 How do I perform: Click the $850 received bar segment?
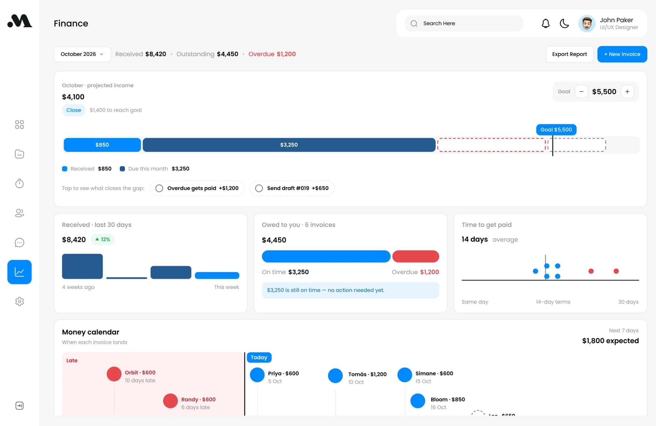pyautogui.click(x=102, y=145)
